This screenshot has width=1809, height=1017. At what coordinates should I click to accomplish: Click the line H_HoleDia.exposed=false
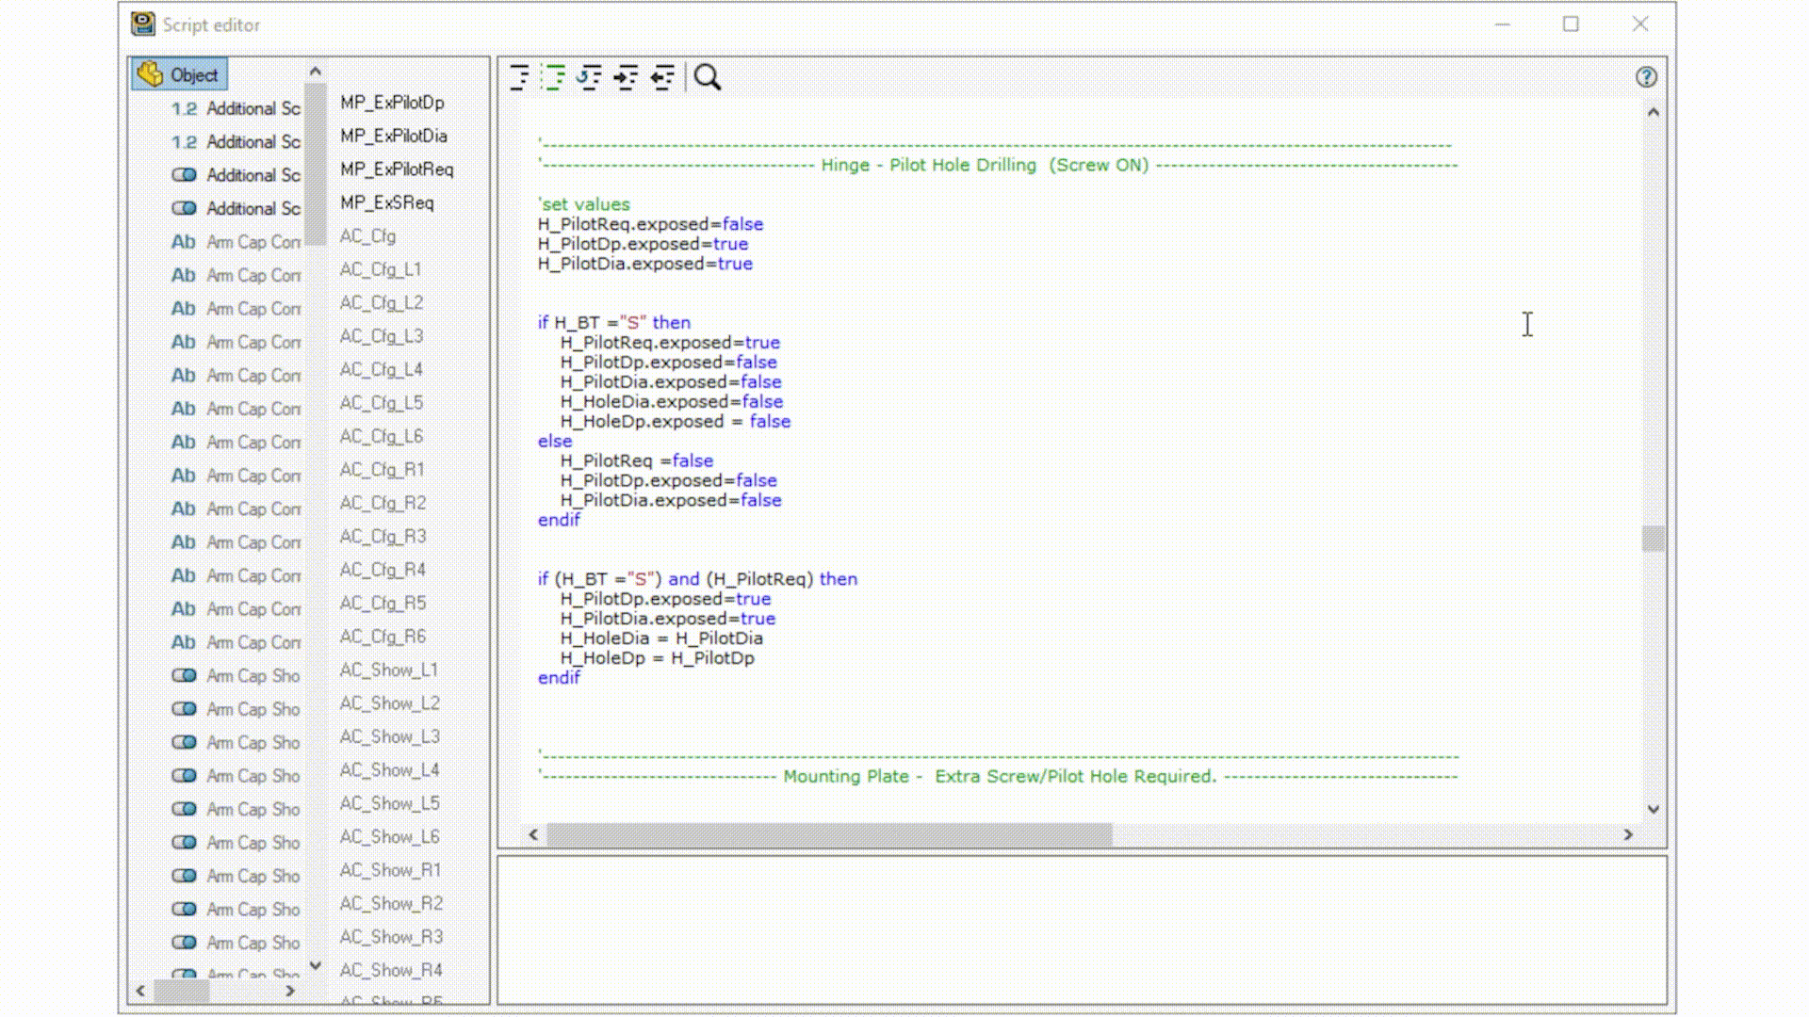coord(672,401)
